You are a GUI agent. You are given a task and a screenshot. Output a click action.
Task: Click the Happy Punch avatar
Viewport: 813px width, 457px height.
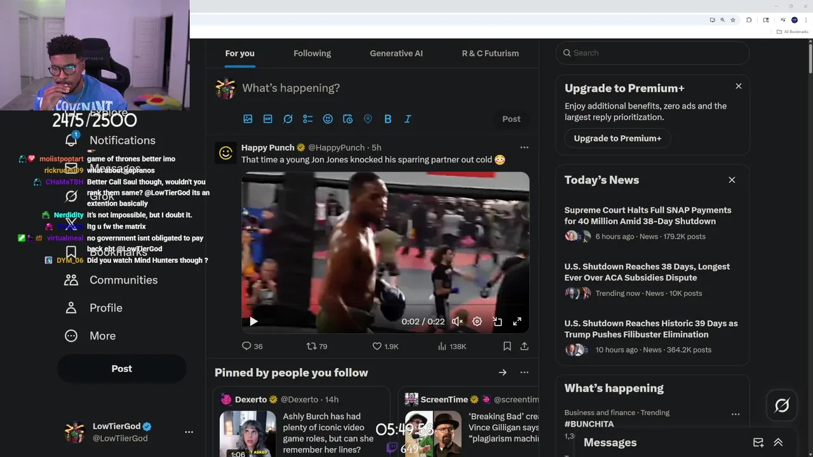click(x=225, y=152)
